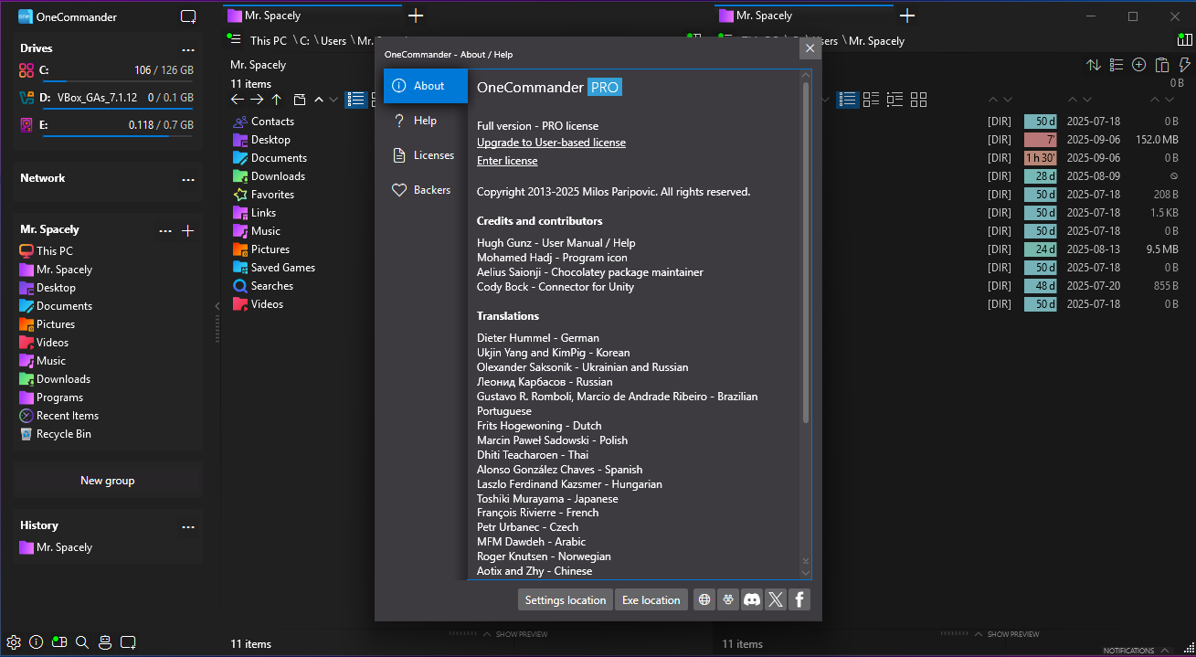
Task: Click the circled plus icon in right pane
Action: pyautogui.click(x=1139, y=65)
